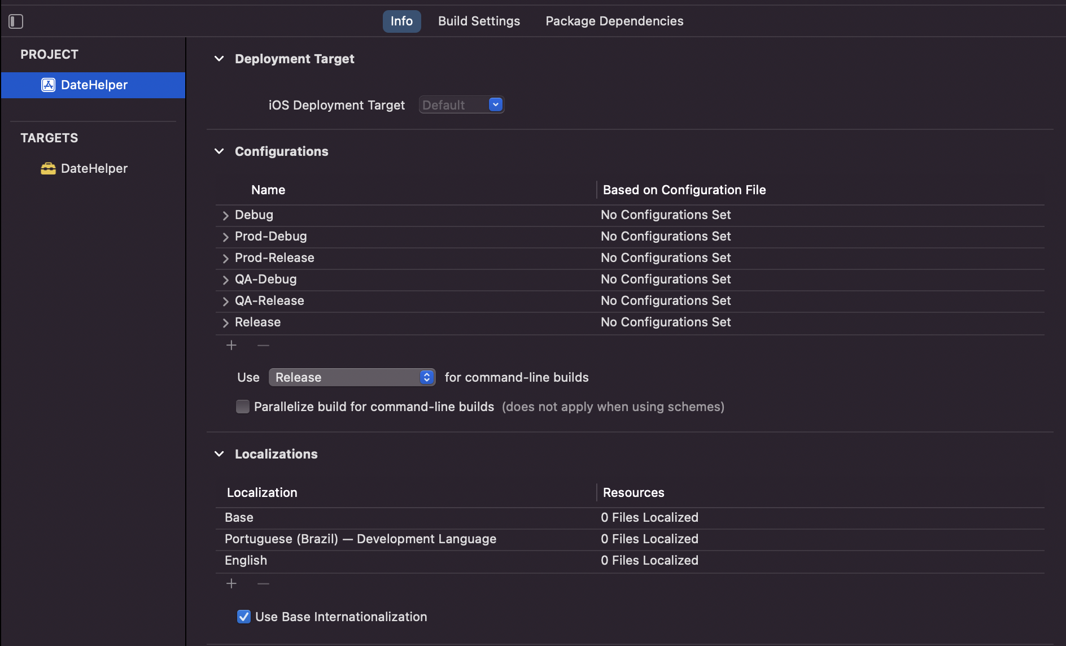This screenshot has width=1066, height=646.
Task: Enable Parallelize build for command-line builds
Action: [243, 407]
